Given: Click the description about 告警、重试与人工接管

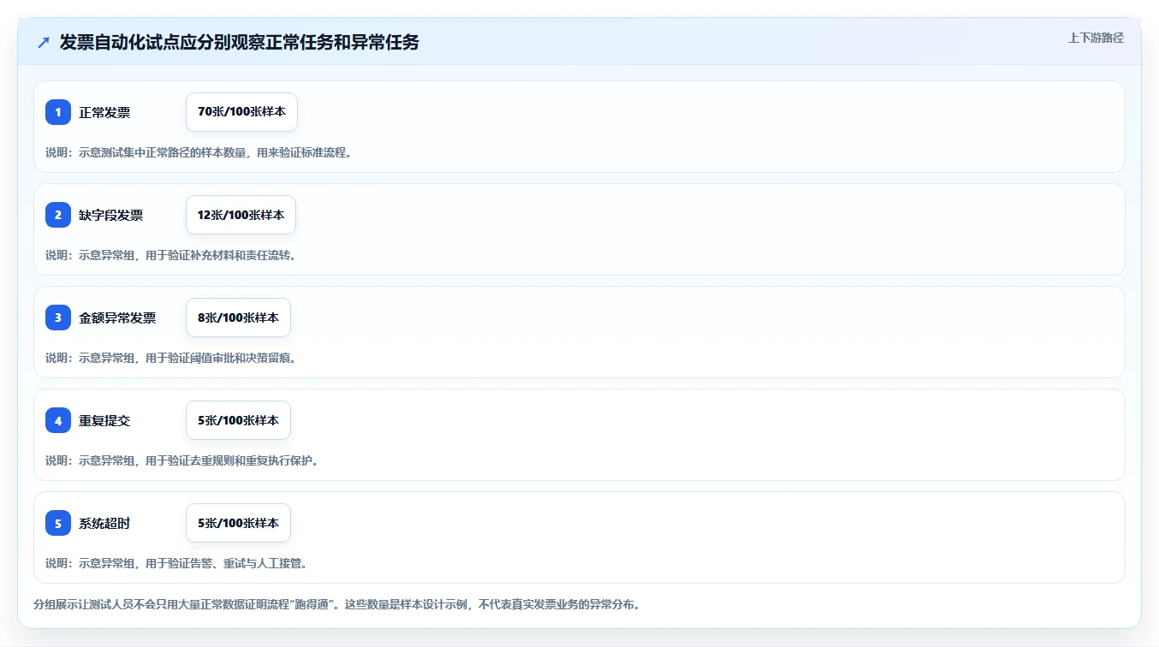Looking at the screenshot, I should [x=176, y=563].
